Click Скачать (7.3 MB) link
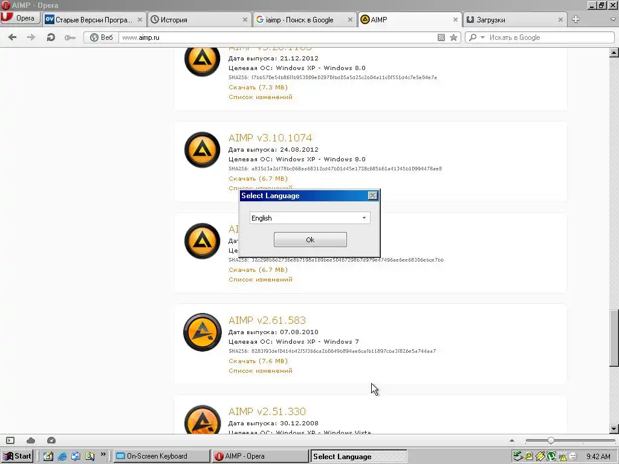This screenshot has height=464, width=619. pos(258,87)
